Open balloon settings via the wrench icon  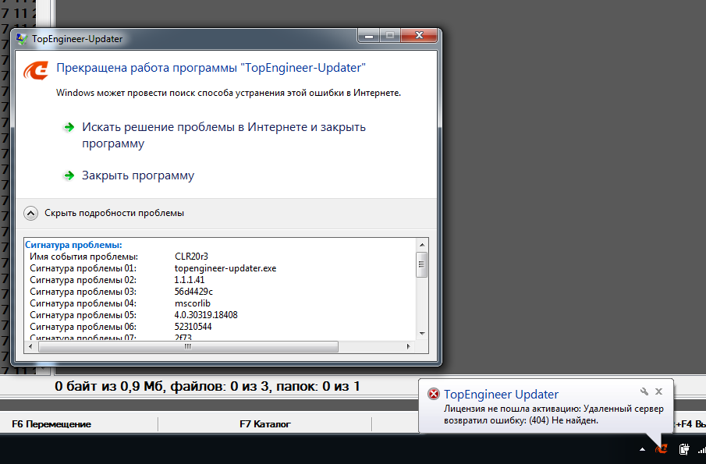tap(644, 391)
